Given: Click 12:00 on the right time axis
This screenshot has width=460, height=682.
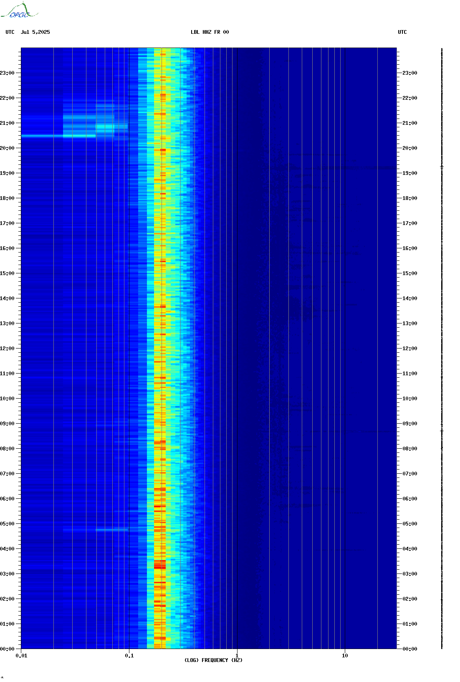Looking at the screenshot, I should coord(409,349).
